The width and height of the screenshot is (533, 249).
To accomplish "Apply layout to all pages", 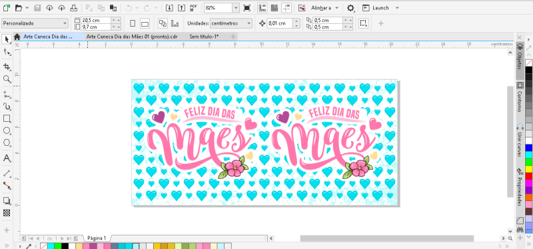I will pyautogui.click(x=163, y=23).
